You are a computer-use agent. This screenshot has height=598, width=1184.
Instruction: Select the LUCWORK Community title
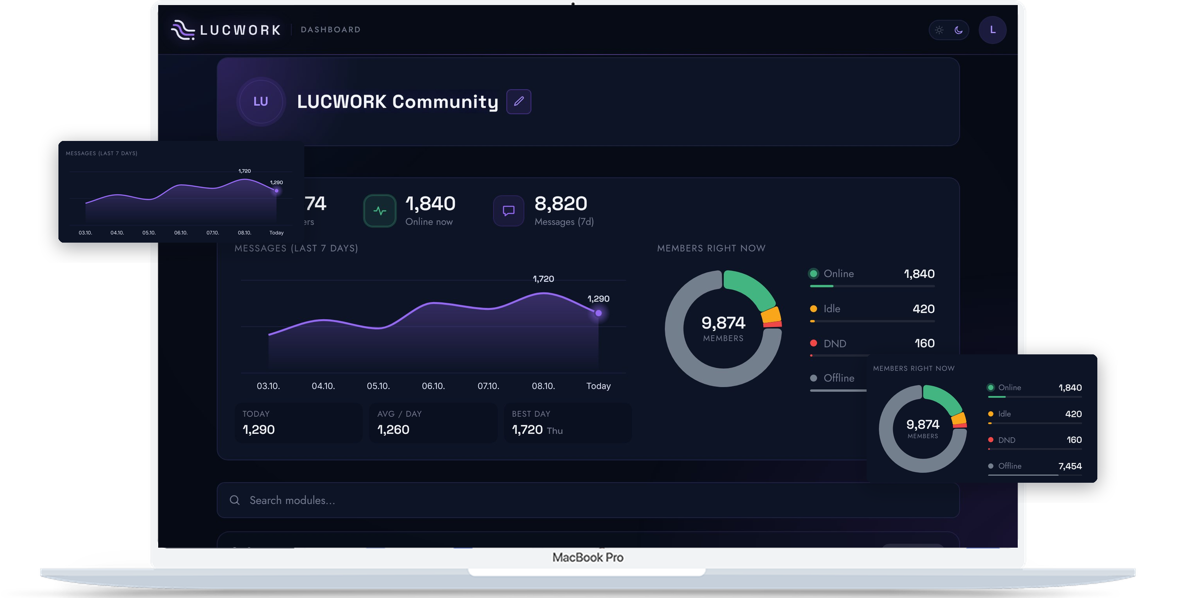pyautogui.click(x=398, y=102)
